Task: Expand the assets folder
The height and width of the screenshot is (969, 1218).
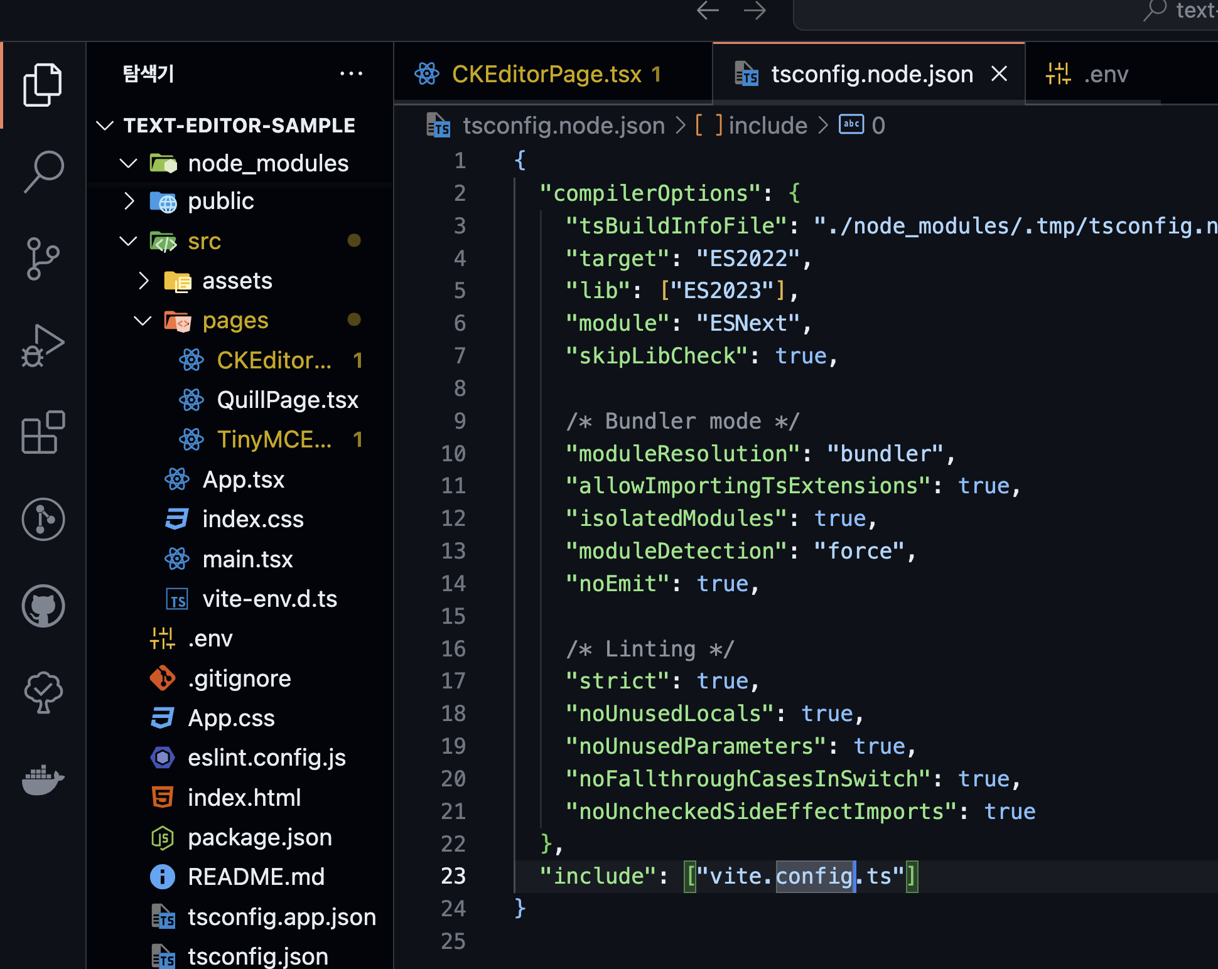Action: (143, 281)
